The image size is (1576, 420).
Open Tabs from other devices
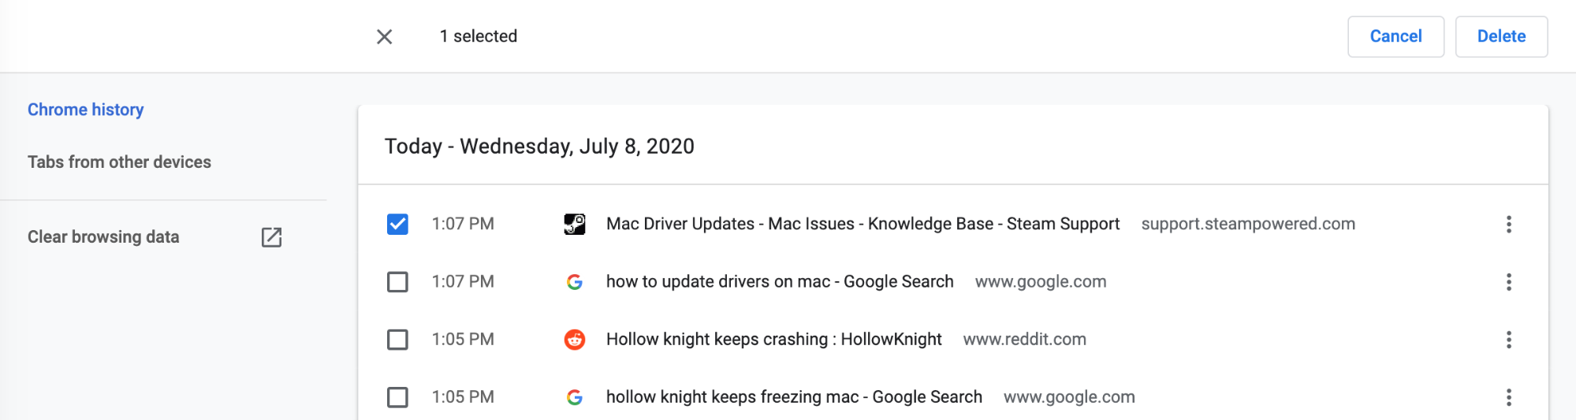pyautogui.click(x=119, y=162)
